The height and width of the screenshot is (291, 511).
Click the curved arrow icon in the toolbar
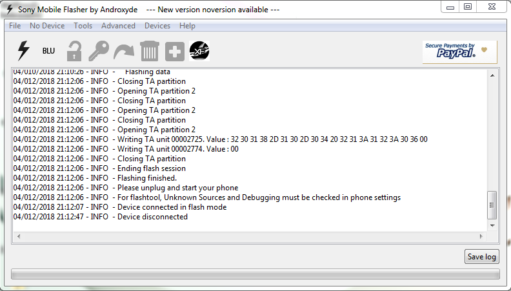coord(124,52)
